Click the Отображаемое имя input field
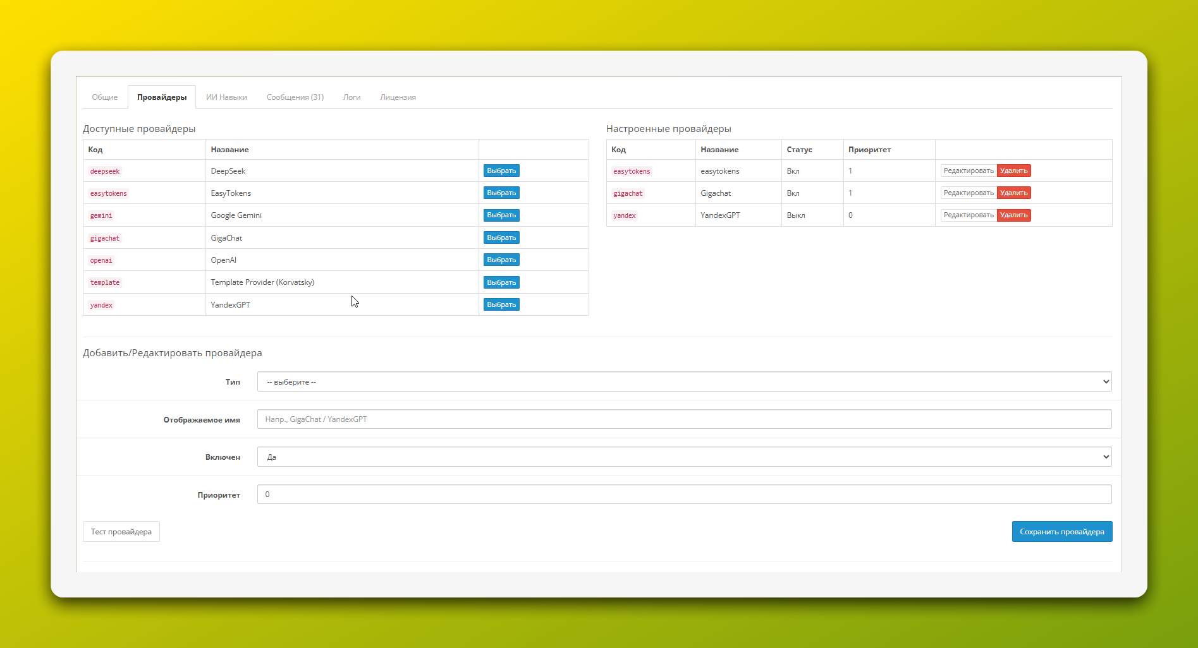This screenshot has height=648, width=1198. pos(683,419)
